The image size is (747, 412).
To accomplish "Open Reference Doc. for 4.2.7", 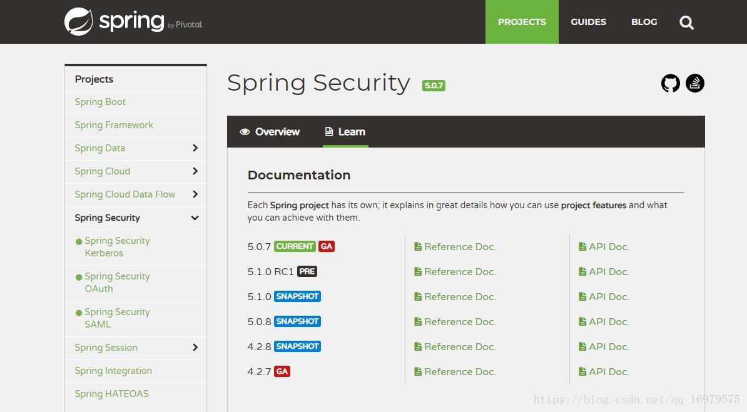I will coord(455,371).
